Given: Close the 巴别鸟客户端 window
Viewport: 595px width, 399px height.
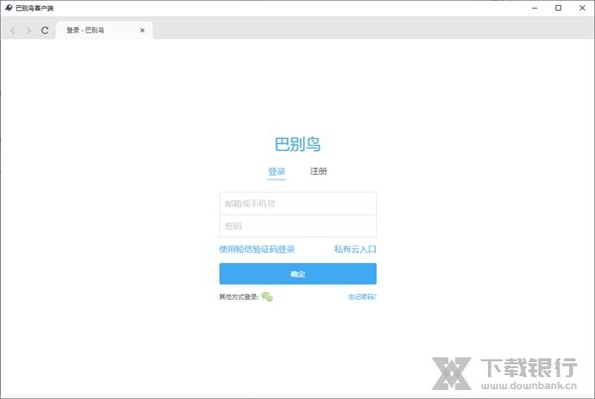Looking at the screenshot, I should click(582, 8).
